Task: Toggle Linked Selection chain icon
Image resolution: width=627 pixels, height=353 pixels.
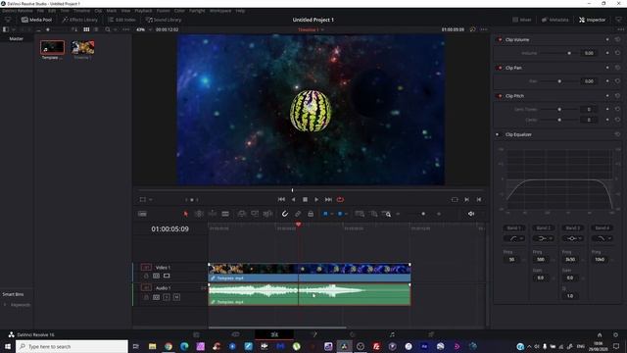Action: click(x=298, y=214)
